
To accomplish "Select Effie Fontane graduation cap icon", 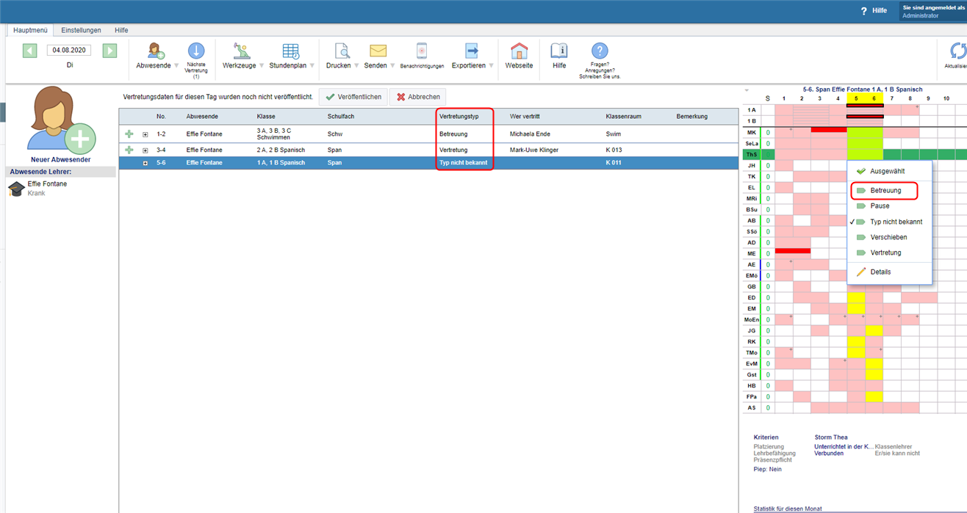I will point(16,189).
